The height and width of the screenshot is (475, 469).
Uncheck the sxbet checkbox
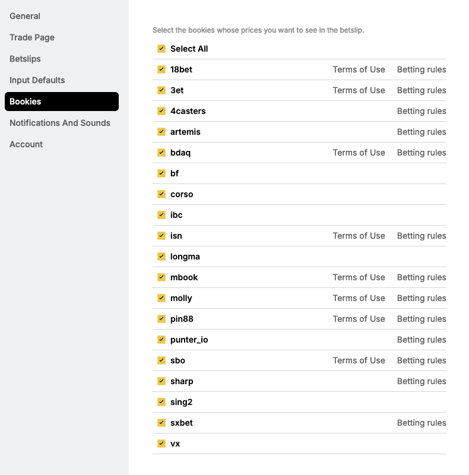coord(161,423)
